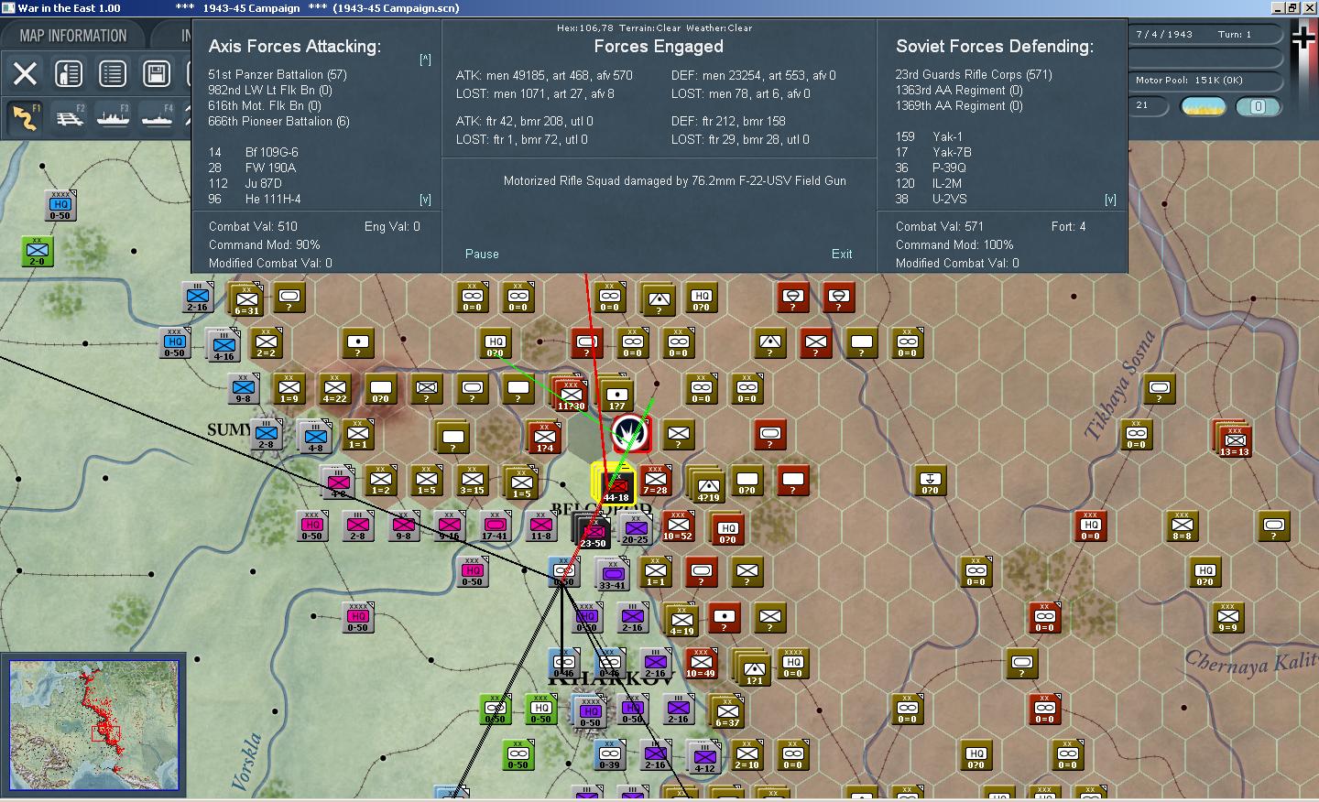
Task: Select the 6=31 Soviet unit counter
Action: pyautogui.click(x=245, y=300)
